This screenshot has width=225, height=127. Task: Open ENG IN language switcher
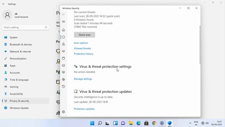[196, 123]
